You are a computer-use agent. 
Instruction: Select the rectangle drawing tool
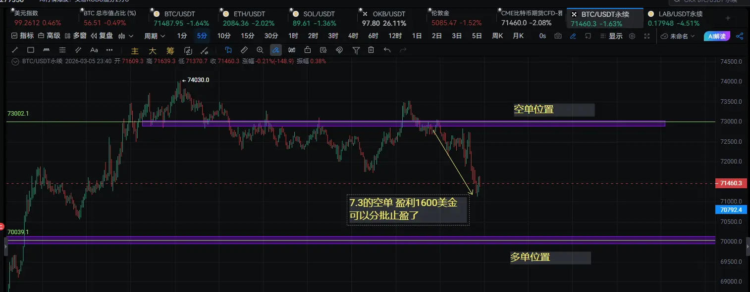tap(31, 50)
